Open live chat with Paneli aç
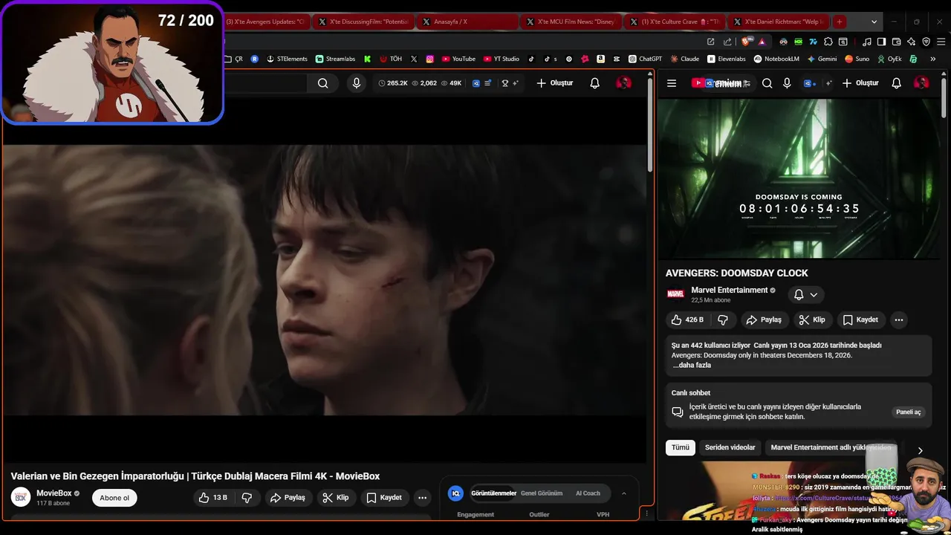Viewport: 951px width, 535px height. tap(908, 412)
